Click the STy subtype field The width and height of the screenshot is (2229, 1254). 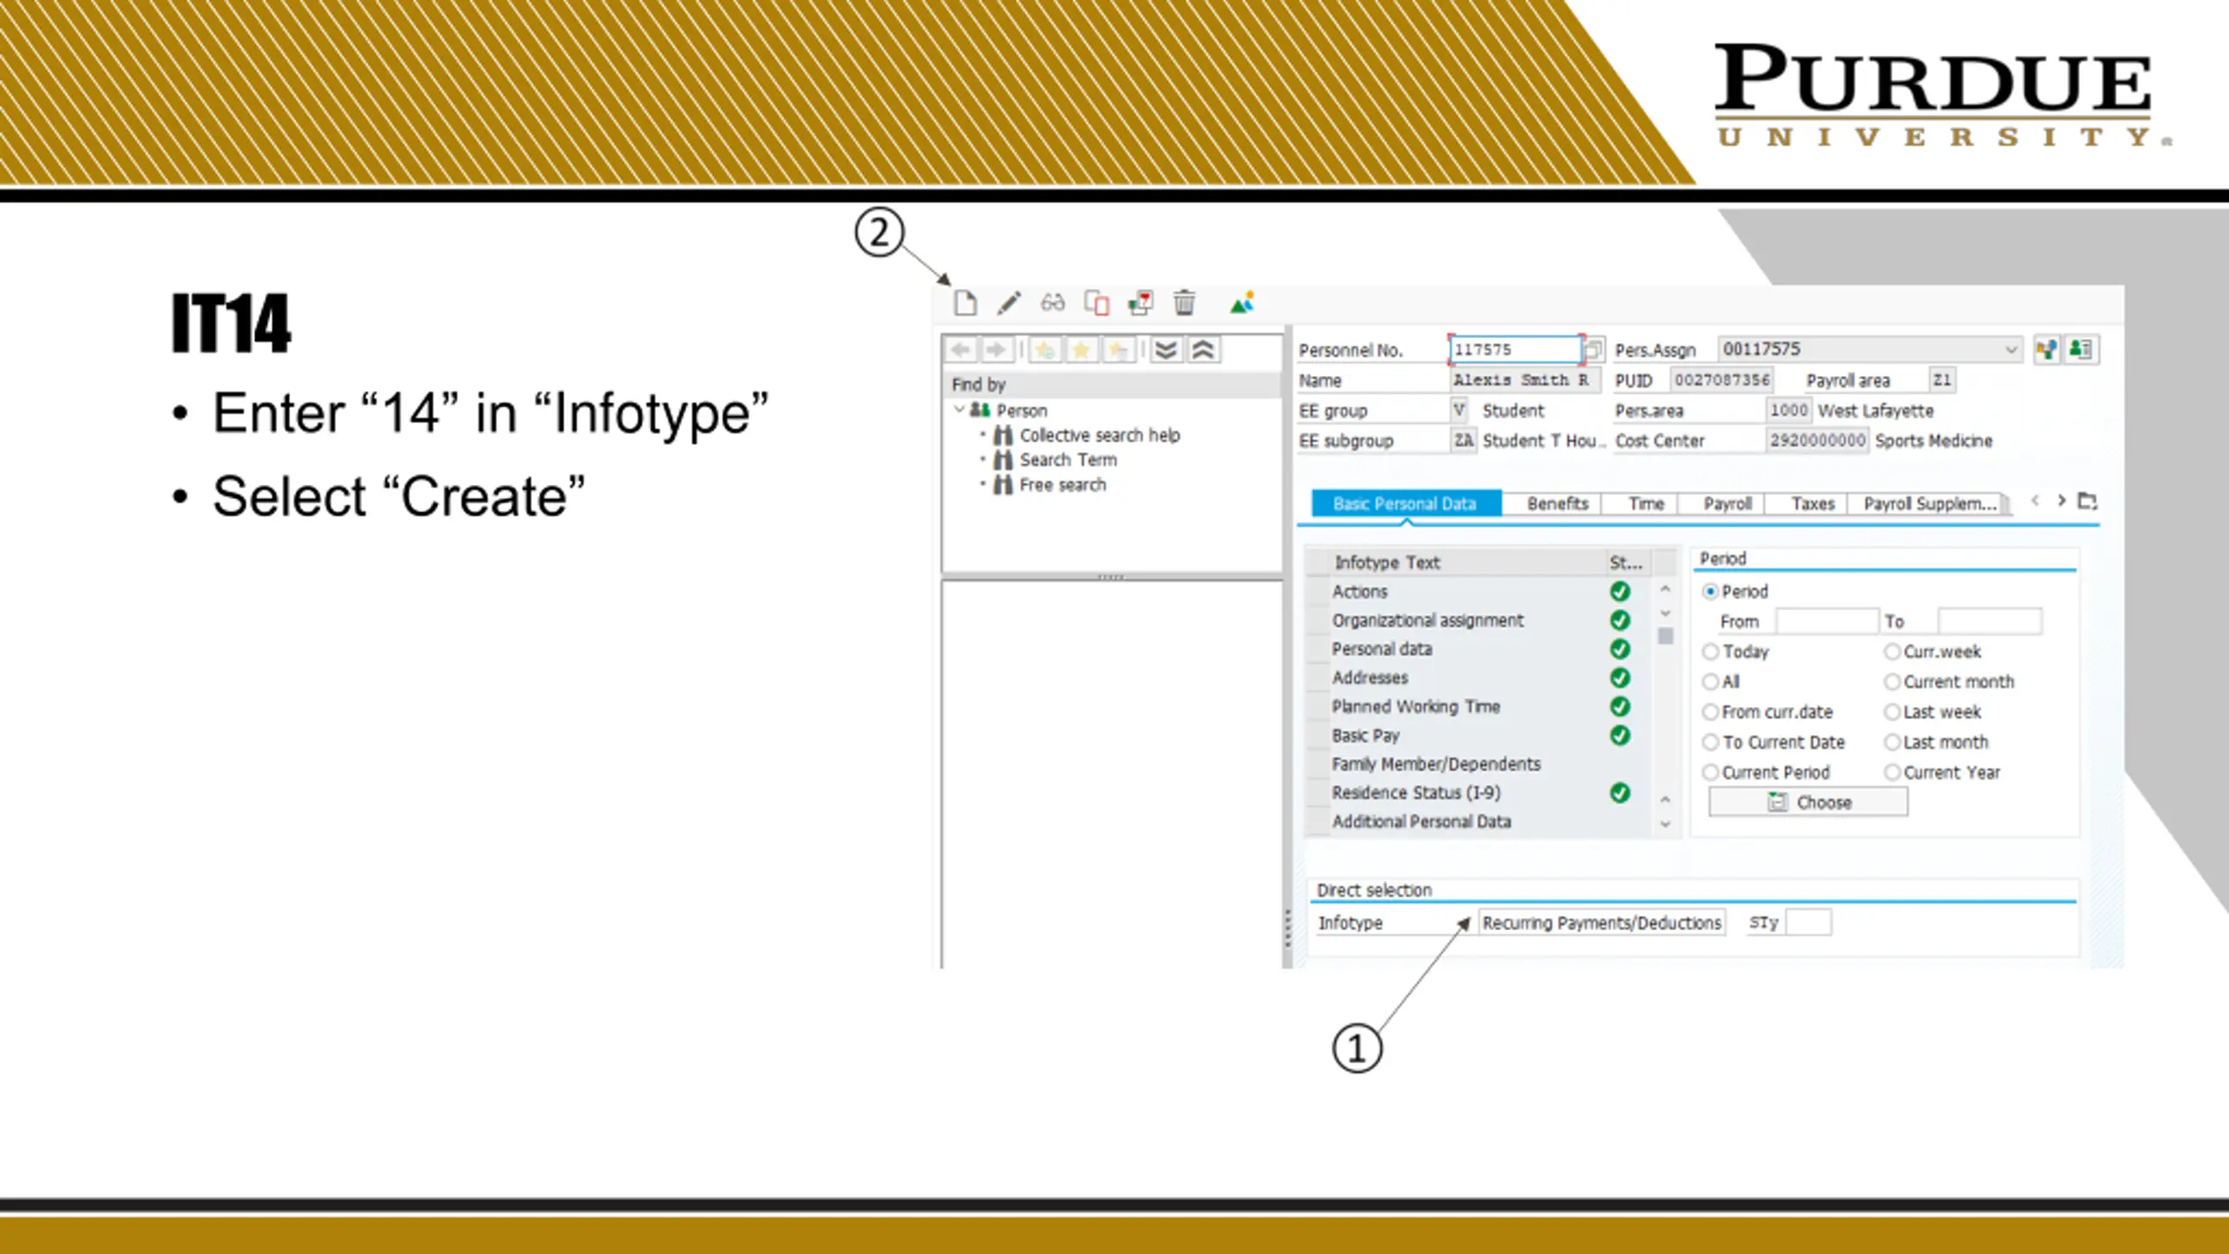tap(1808, 922)
